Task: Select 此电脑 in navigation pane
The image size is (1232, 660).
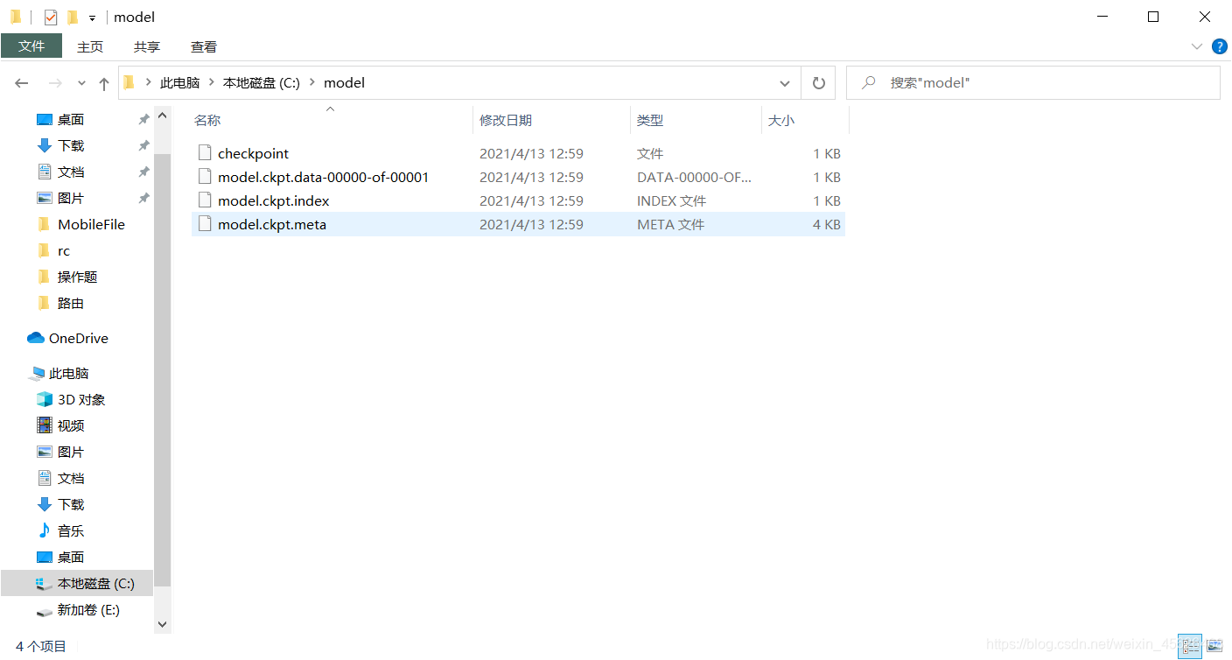Action: tap(69, 373)
